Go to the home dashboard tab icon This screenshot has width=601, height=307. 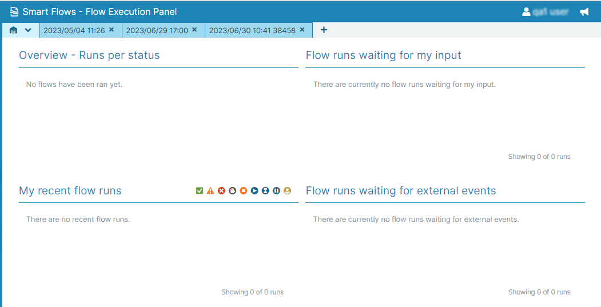click(14, 30)
